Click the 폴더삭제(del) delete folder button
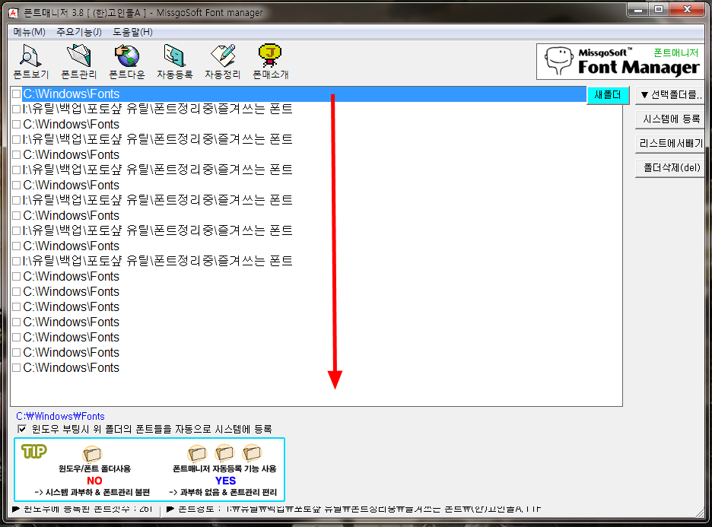 point(670,168)
